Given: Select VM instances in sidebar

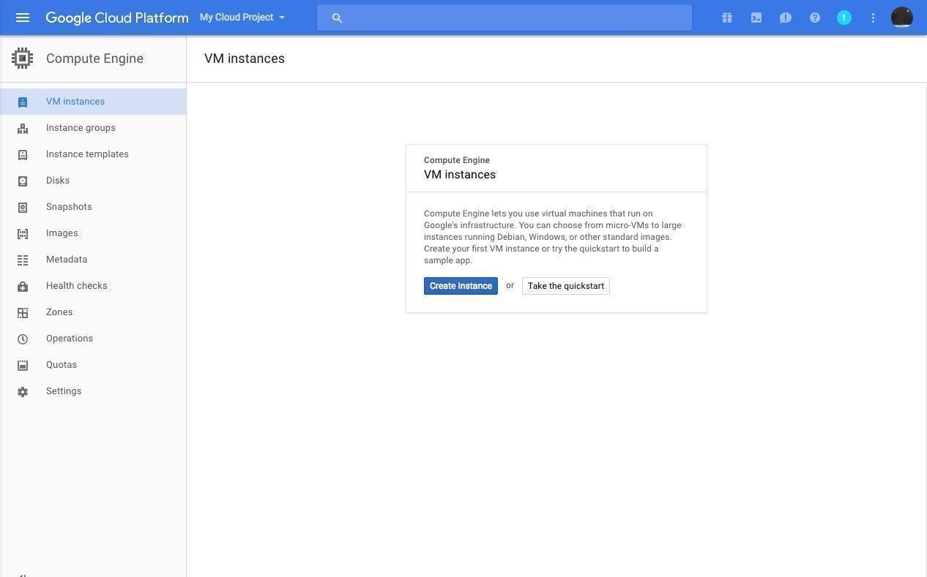Looking at the screenshot, I should click(x=93, y=102).
